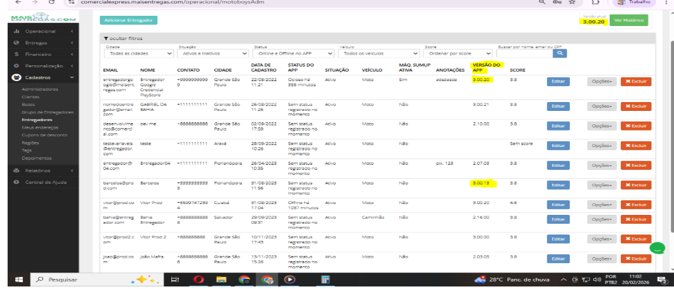Open the Calculator taskbar icon
This screenshot has width=674, height=289.
click(326, 279)
